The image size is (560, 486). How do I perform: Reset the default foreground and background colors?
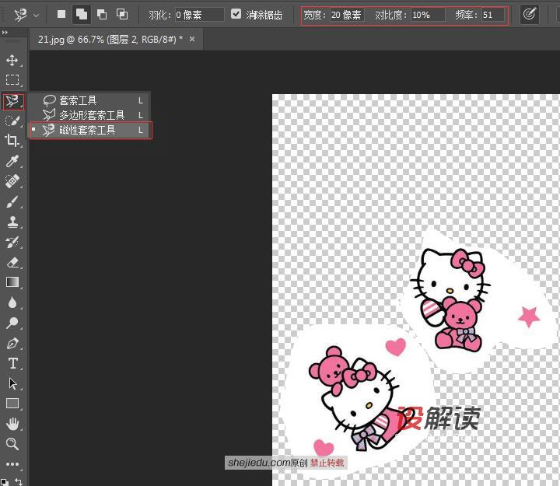click(5, 482)
